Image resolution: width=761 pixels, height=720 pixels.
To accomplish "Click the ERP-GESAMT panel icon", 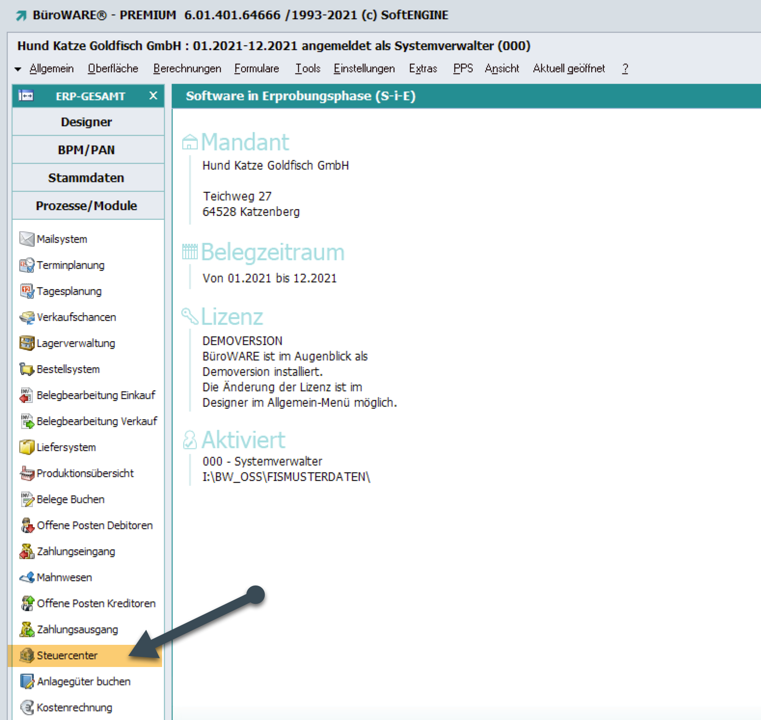I will (26, 96).
